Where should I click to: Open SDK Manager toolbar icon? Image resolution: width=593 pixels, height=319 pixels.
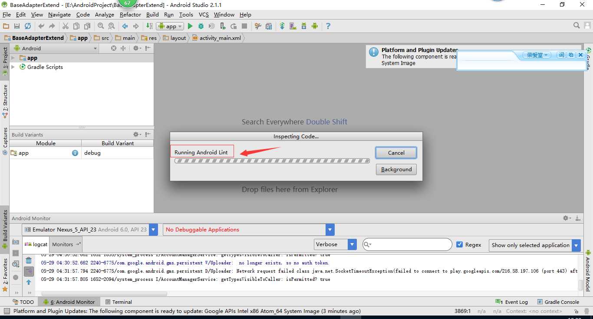pyautogui.click(x=304, y=26)
